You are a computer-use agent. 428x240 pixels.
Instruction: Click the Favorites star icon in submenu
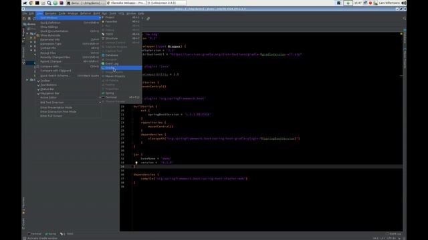103,21
